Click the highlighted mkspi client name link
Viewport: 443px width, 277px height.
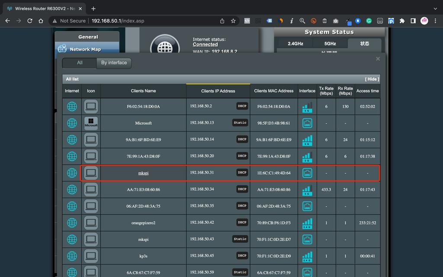click(143, 173)
